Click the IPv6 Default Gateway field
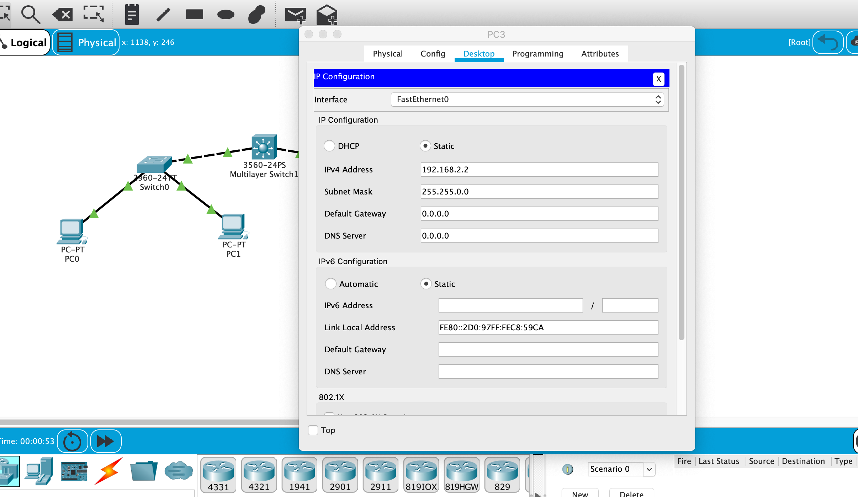This screenshot has height=497, width=858. (x=548, y=349)
